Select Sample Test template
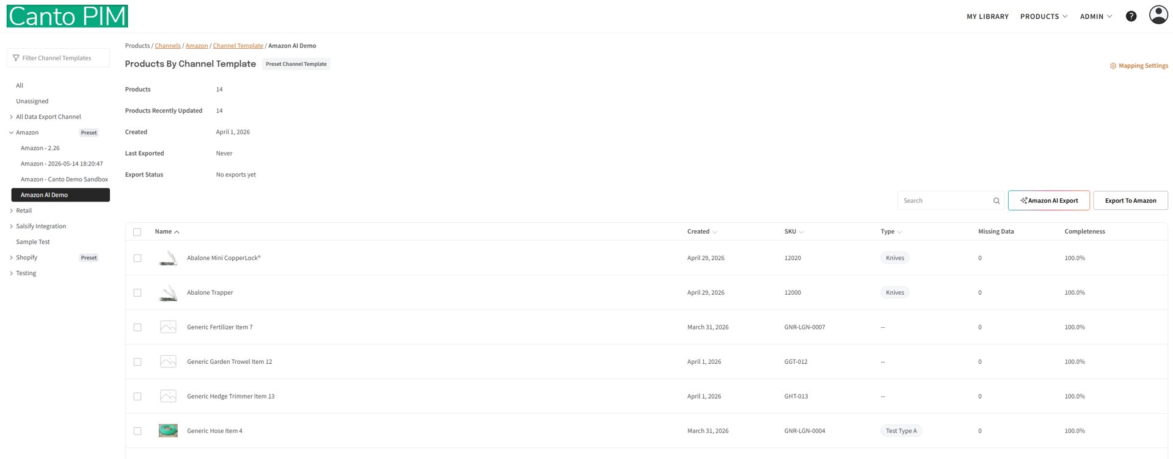The width and height of the screenshot is (1173, 459). pos(33,242)
